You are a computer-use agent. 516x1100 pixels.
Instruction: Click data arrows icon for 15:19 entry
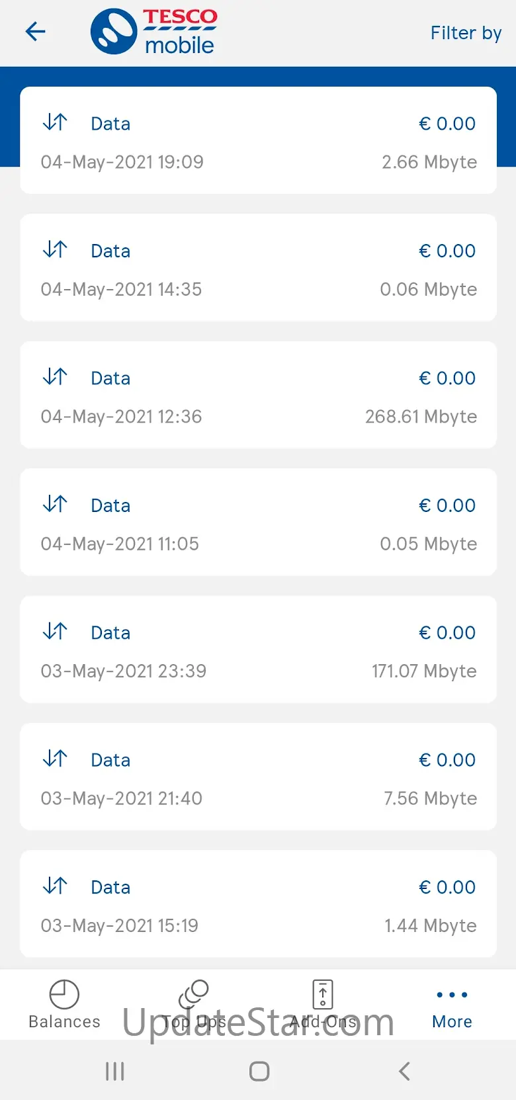coord(55,886)
